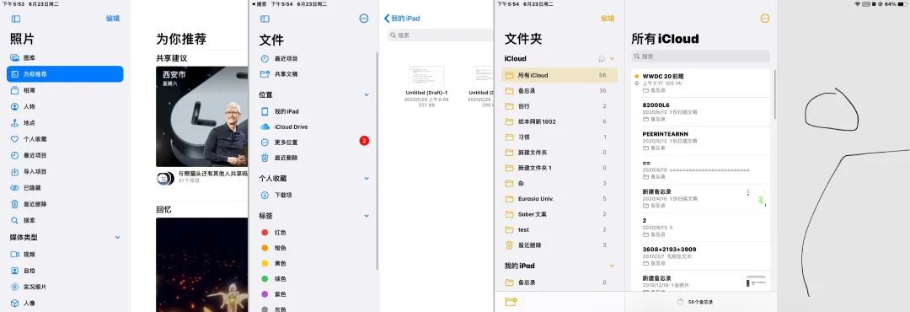Open 相簿 in Photos sidebar

(x=65, y=90)
